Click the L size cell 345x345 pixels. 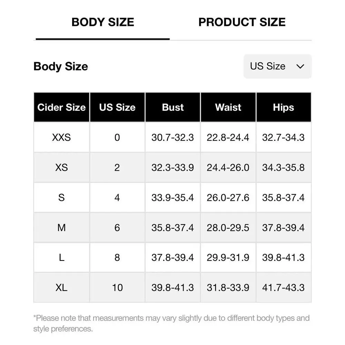coord(61,258)
